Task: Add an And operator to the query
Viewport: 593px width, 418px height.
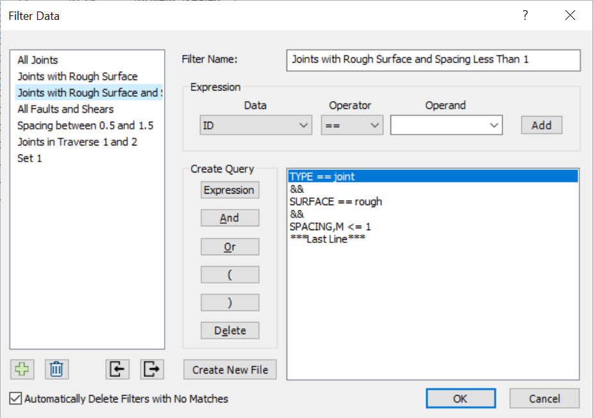Action: [230, 217]
